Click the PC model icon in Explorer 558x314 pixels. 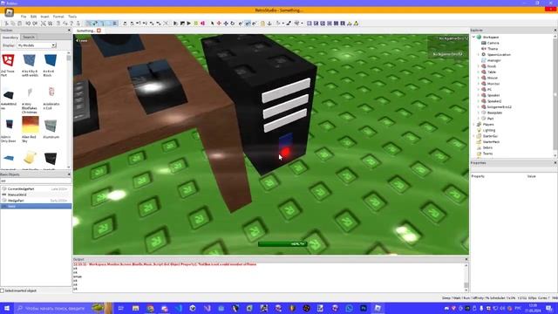tap(484, 89)
